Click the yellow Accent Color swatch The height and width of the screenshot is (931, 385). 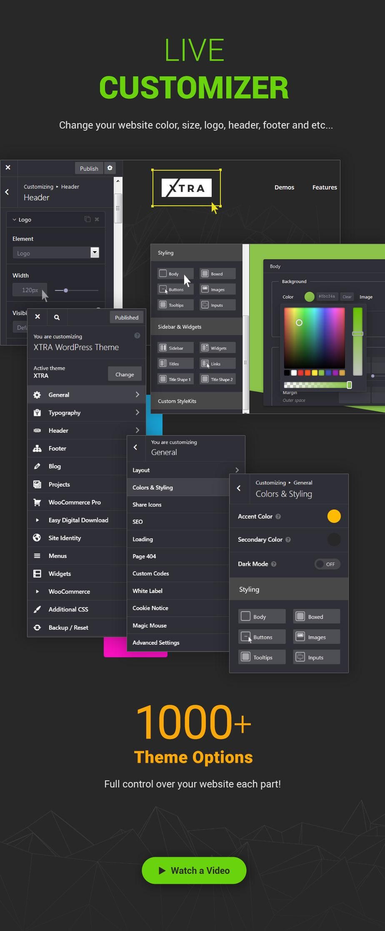(334, 517)
